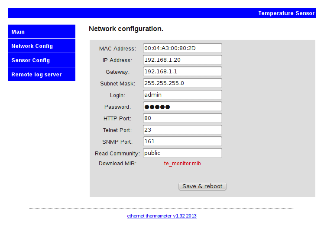Click the Subnet Mask label
The width and height of the screenshot is (324, 227).
[117, 84]
